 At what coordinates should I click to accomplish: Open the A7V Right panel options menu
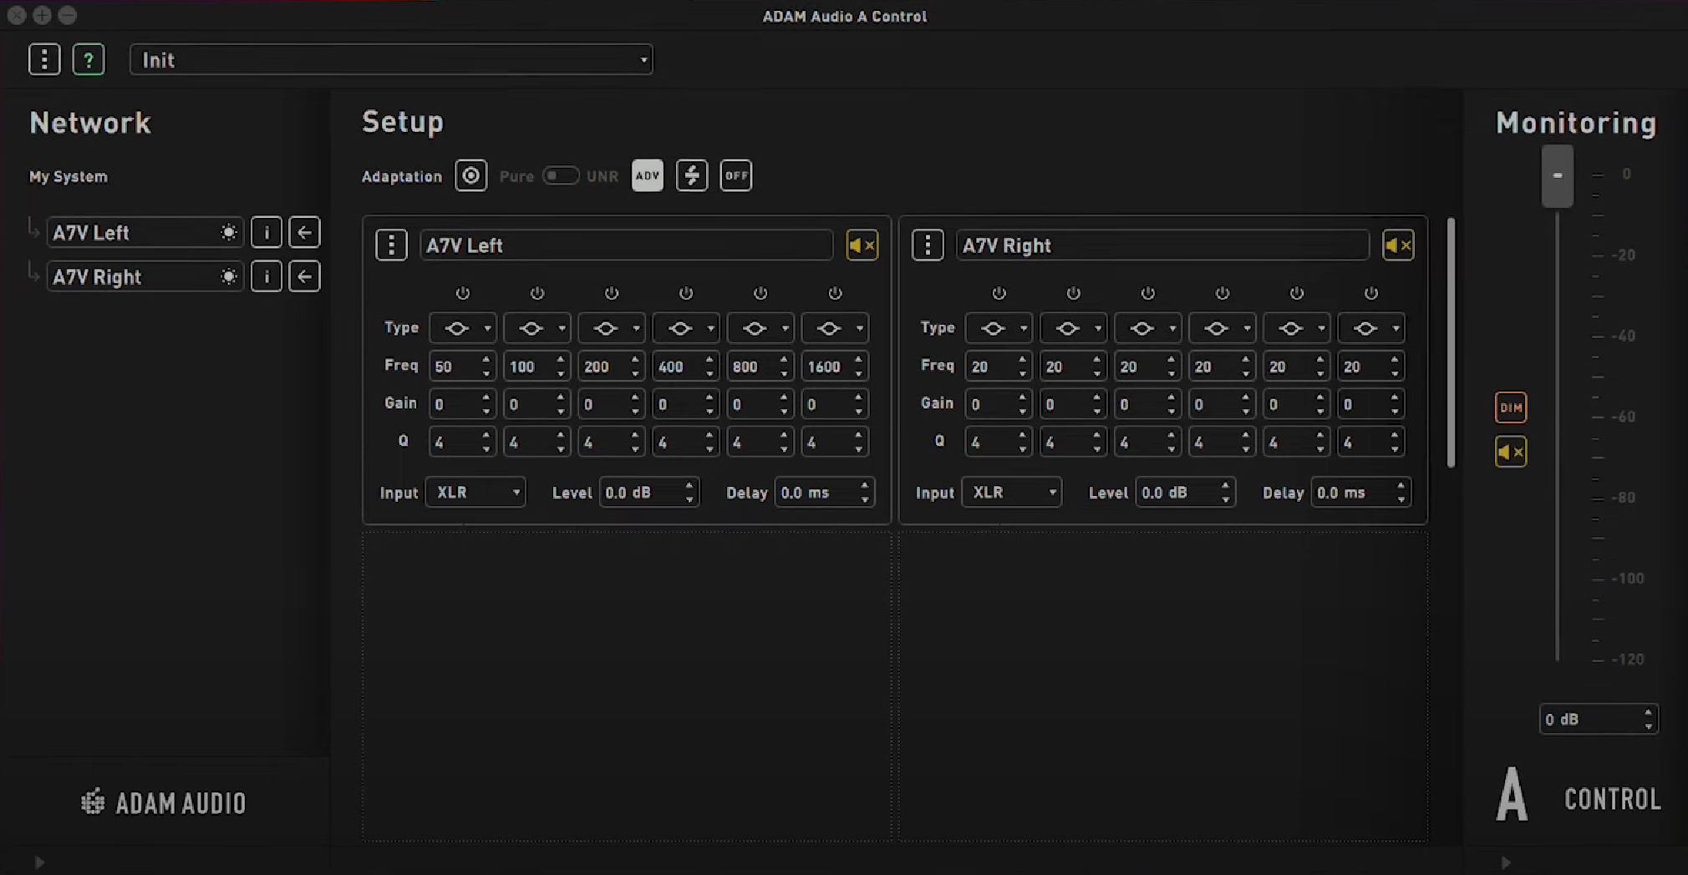click(928, 245)
